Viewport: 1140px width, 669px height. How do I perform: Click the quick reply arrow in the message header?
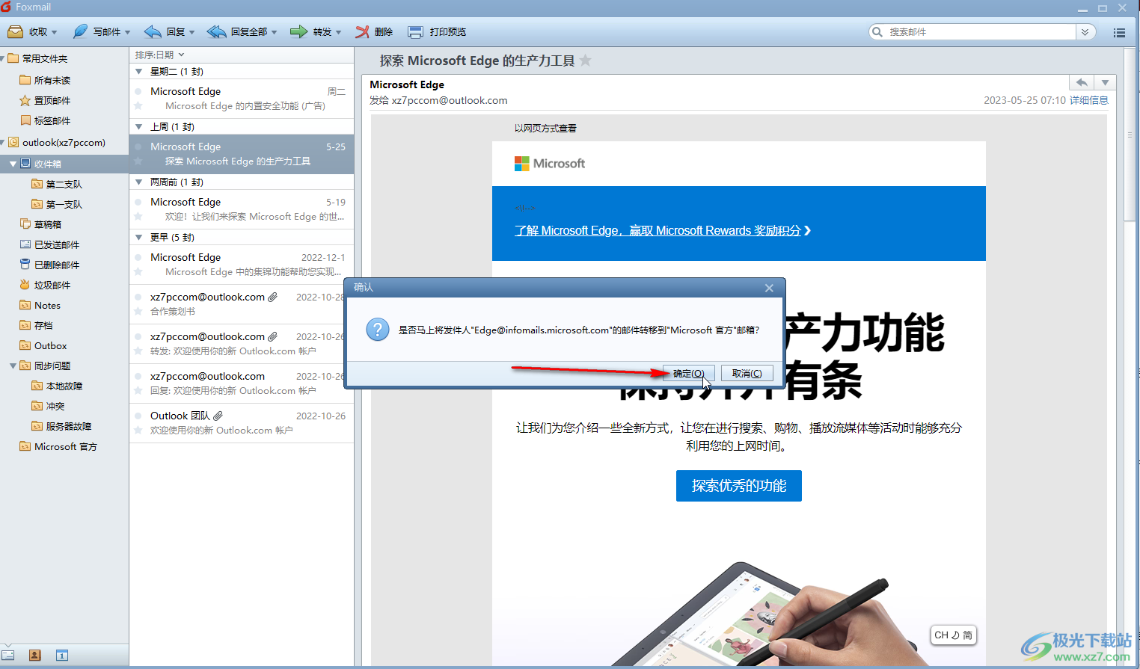(x=1082, y=82)
